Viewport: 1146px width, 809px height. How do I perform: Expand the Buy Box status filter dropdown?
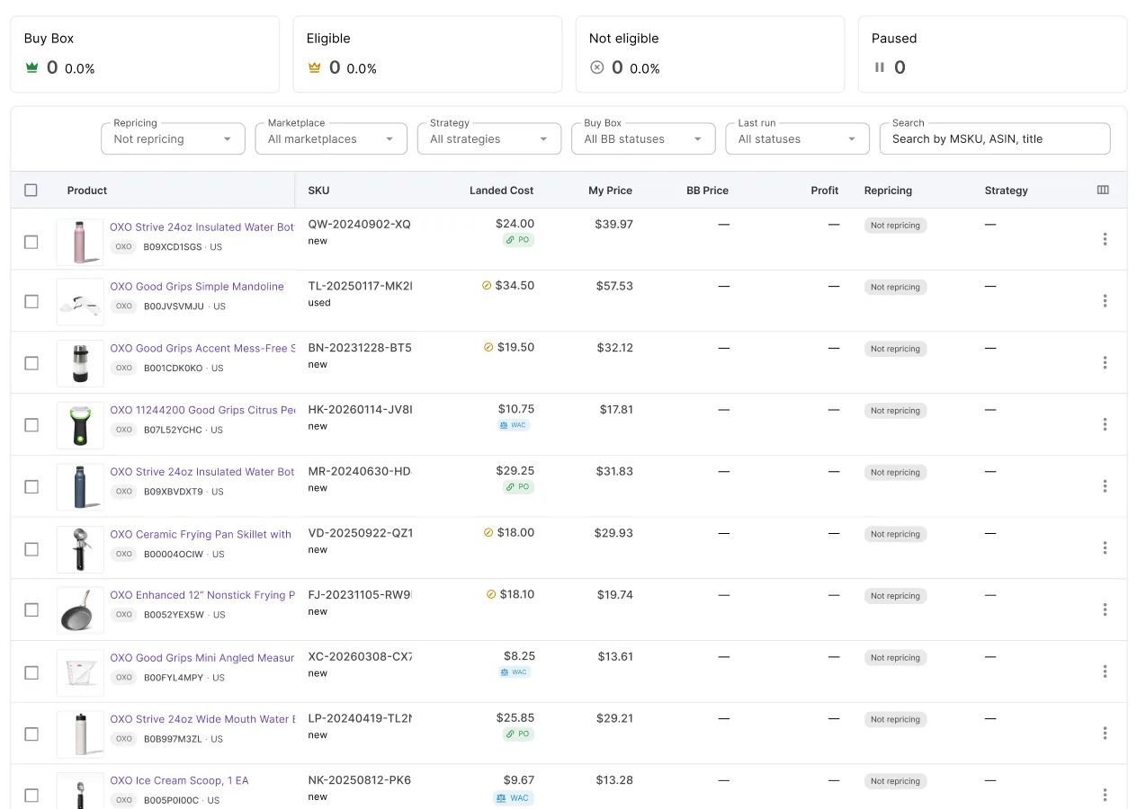pos(643,138)
